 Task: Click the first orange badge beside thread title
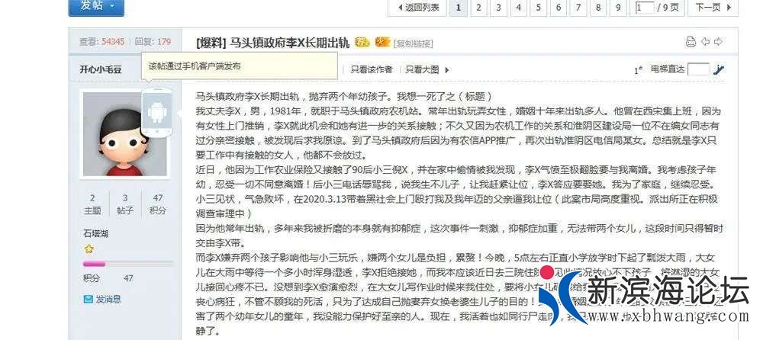click(362, 42)
